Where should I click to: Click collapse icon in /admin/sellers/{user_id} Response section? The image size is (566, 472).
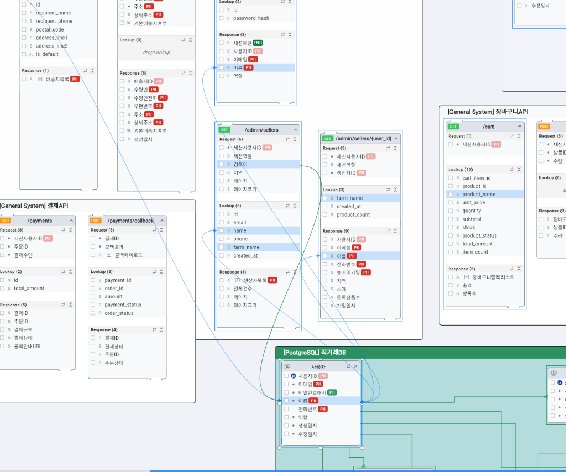(395, 231)
